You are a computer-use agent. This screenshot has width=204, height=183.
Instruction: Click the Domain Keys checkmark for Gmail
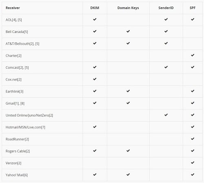pyautogui.click(x=128, y=103)
